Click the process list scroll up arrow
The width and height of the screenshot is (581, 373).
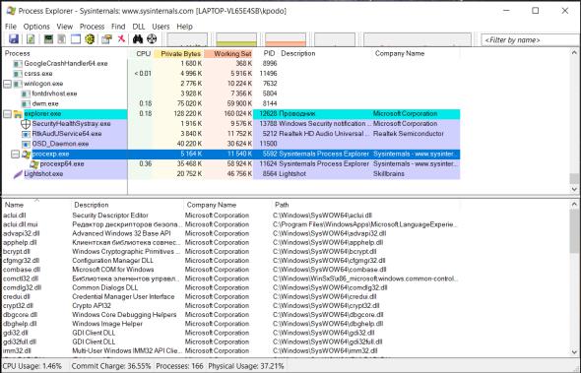tap(574, 53)
